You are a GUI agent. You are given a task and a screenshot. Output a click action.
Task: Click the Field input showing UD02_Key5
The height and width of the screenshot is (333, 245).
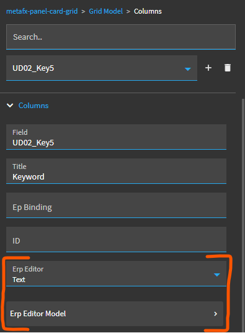point(117,137)
